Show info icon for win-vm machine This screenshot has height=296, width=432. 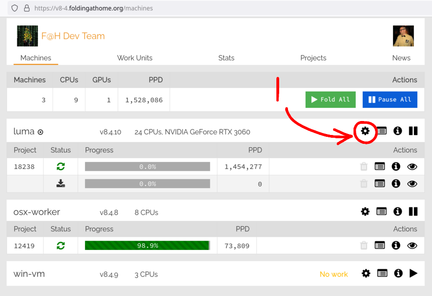tap(398, 273)
